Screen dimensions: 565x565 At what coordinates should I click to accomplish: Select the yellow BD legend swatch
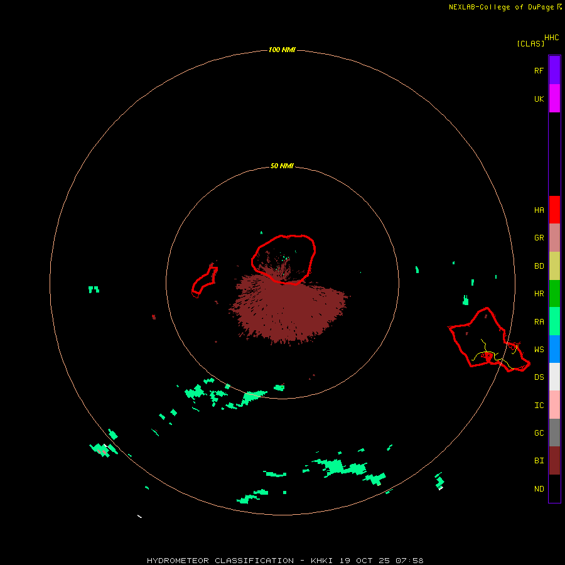click(554, 266)
